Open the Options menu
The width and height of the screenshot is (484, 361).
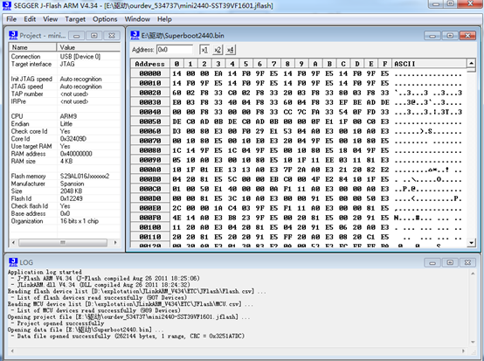coord(105,19)
